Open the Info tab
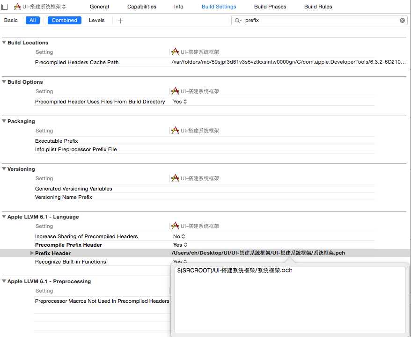Screen dimensions: 411x337 click(x=178, y=7)
